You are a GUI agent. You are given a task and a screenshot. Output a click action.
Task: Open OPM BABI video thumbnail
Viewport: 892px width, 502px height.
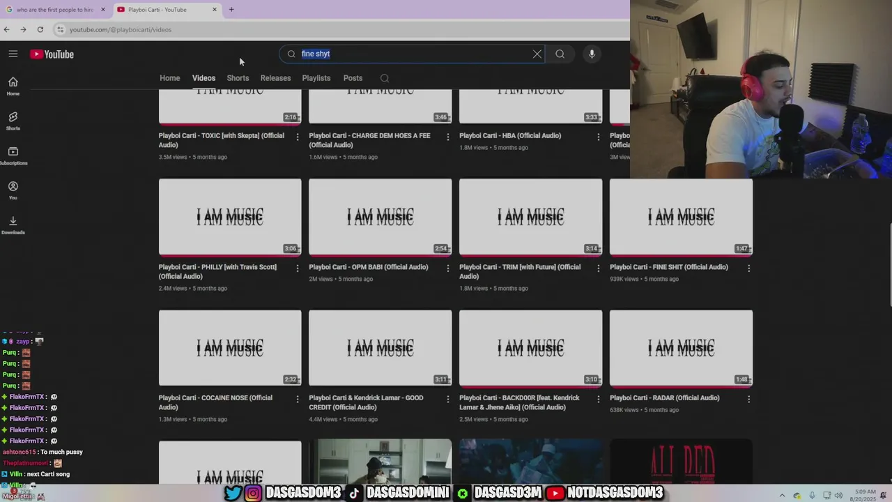pos(380,217)
